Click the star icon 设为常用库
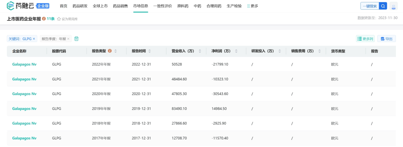Screen dimensions: 403x147 [x=59, y=19]
